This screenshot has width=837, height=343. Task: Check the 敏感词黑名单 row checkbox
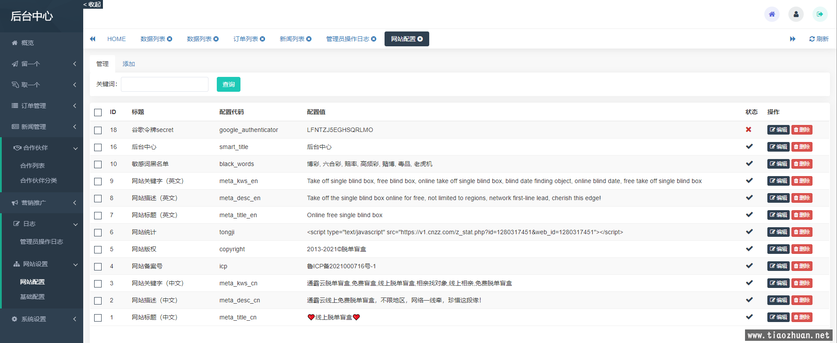98,164
